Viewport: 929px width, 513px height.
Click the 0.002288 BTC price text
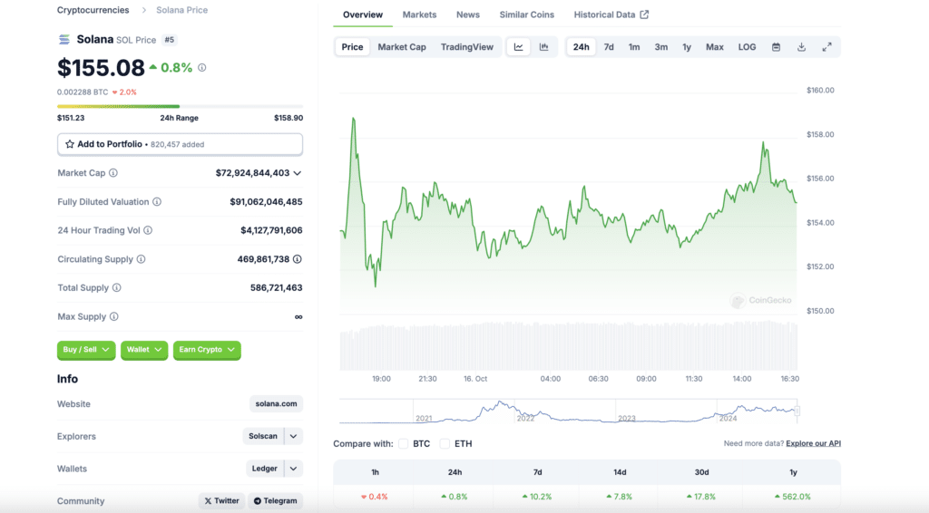(83, 92)
